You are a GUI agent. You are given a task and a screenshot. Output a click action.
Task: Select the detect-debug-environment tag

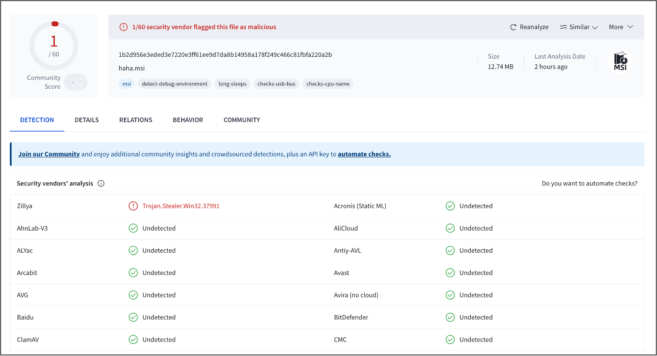175,84
